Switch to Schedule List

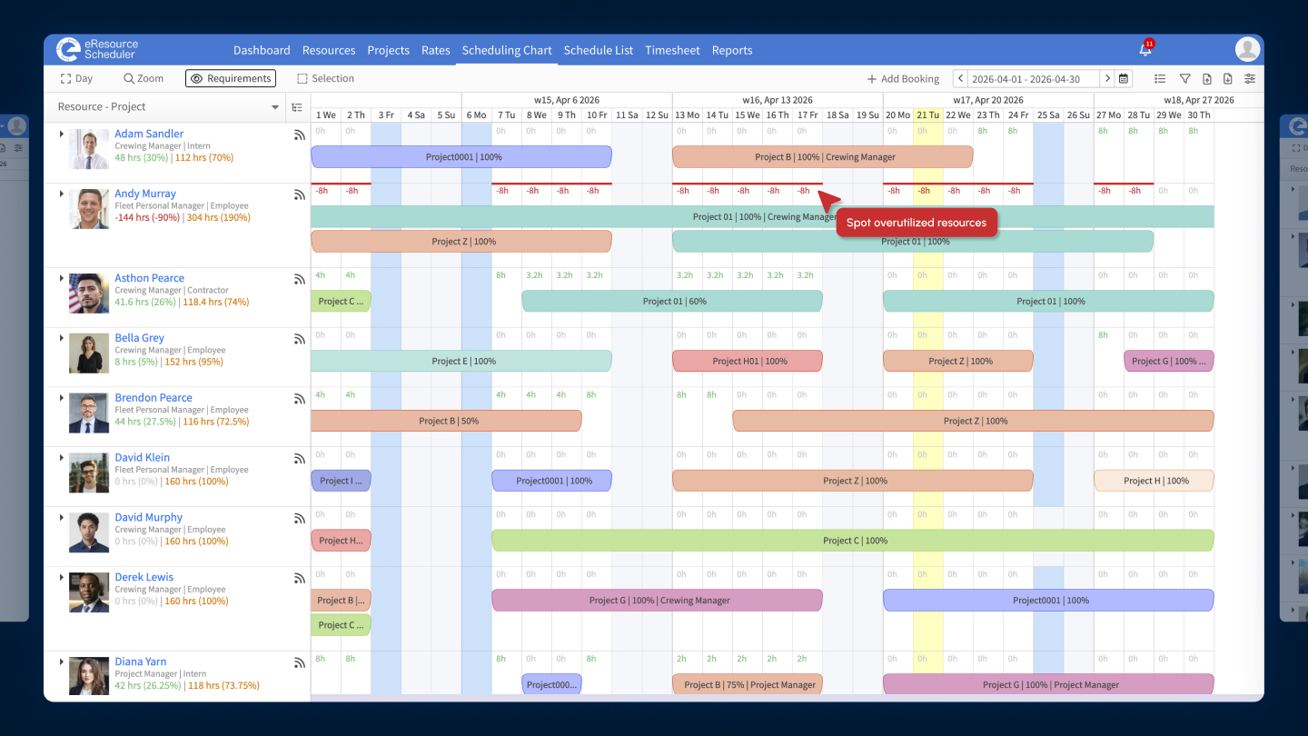click(599, 50)
